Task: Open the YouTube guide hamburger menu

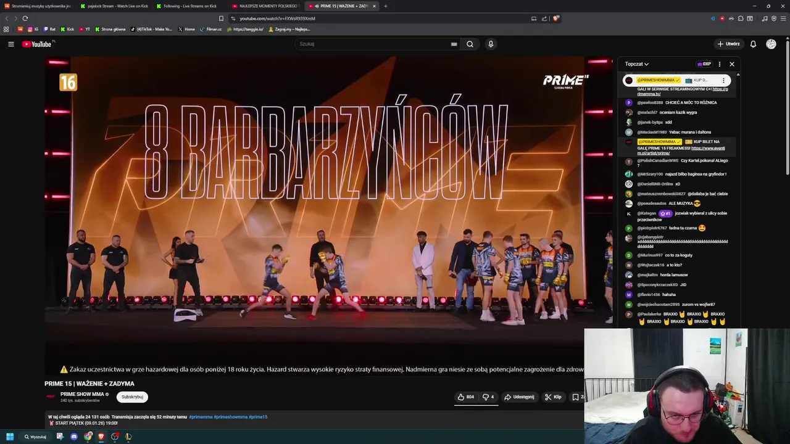Action: (x=10, y=44)
